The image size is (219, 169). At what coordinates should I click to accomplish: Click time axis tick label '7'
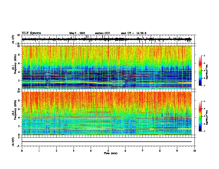pos(143,151)
